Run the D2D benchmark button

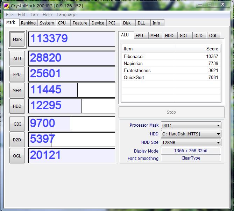pos(17,140)
